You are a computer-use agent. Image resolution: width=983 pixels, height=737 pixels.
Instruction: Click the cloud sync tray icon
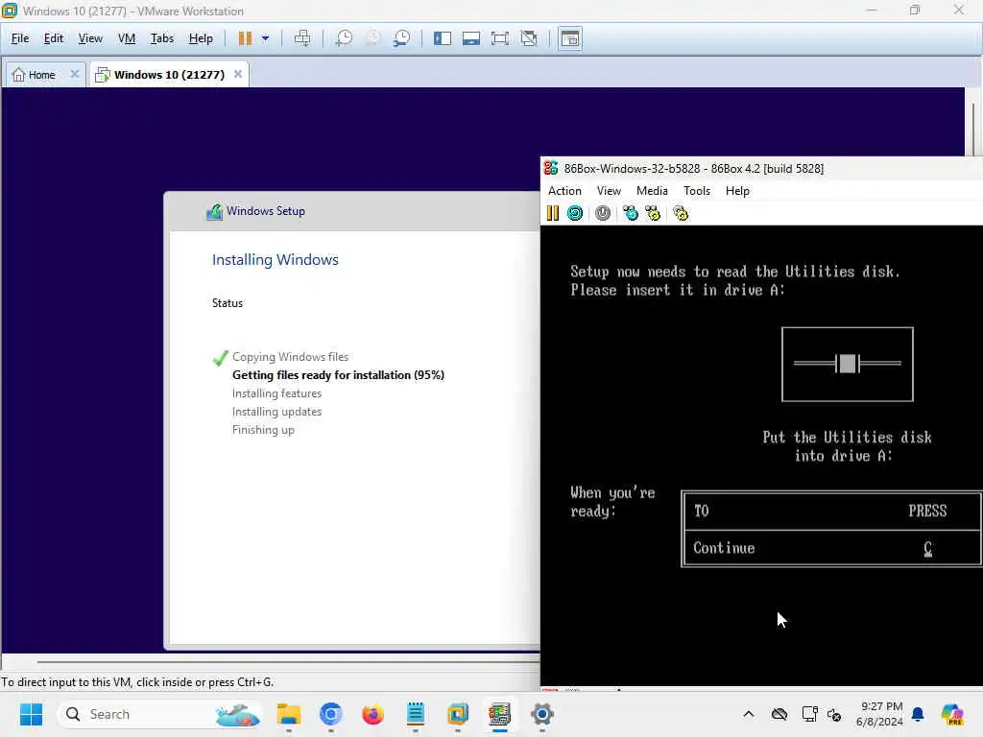[x=779, y=714]
